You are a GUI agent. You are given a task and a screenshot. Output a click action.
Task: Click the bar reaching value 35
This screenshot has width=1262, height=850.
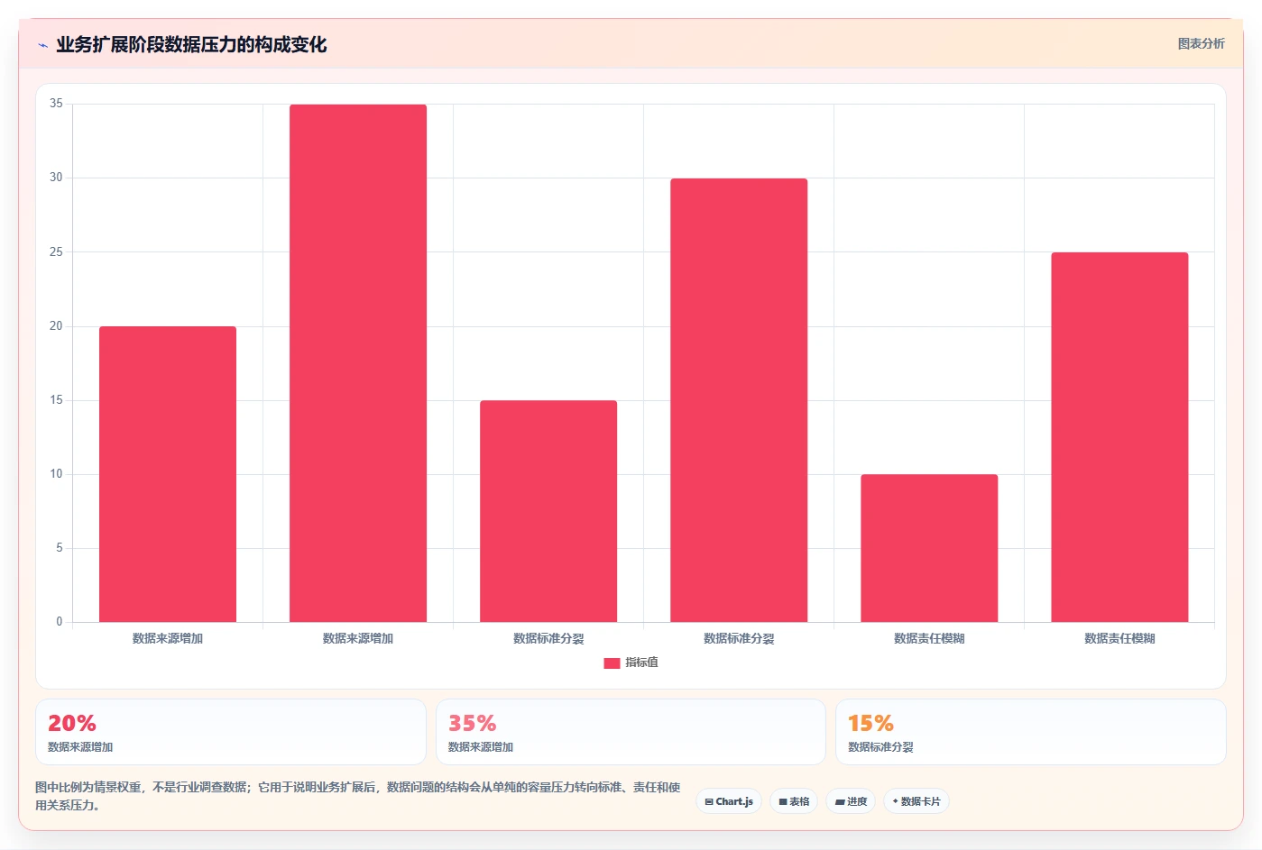358,363
